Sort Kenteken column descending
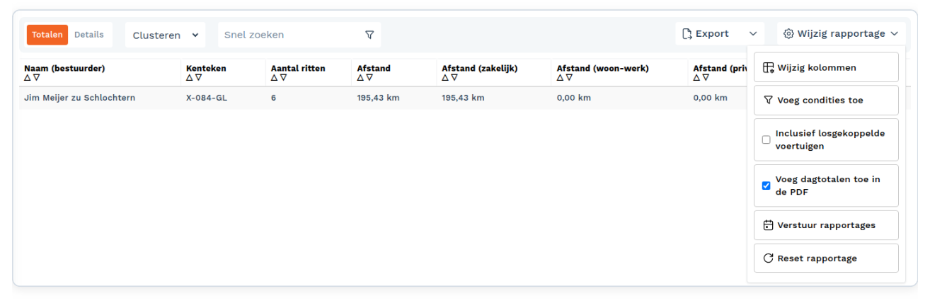930x301 pixels. point(198,78)
